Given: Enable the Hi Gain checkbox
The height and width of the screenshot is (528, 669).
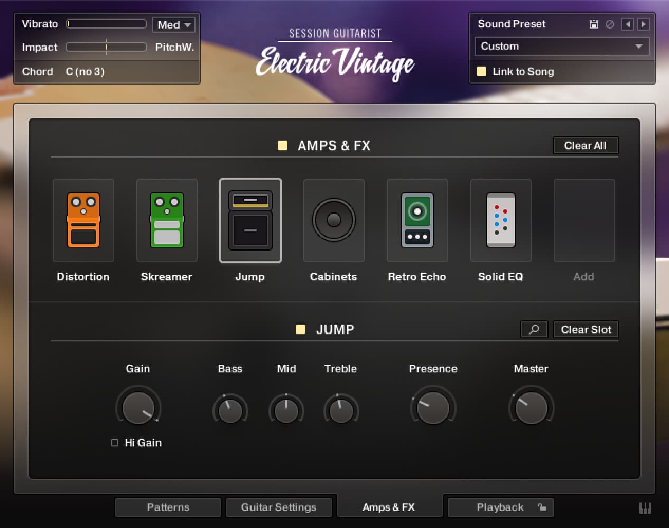Looking at the screenshot, I should 114,442.
